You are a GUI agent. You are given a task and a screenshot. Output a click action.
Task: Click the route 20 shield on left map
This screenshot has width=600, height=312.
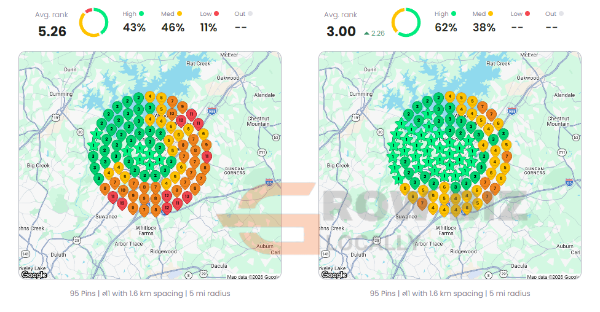81,132
